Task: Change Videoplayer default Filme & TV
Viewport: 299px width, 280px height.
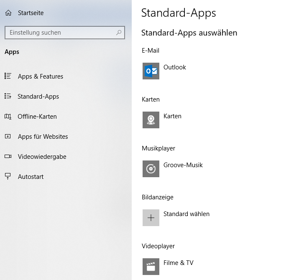Action: pos(179,263)
